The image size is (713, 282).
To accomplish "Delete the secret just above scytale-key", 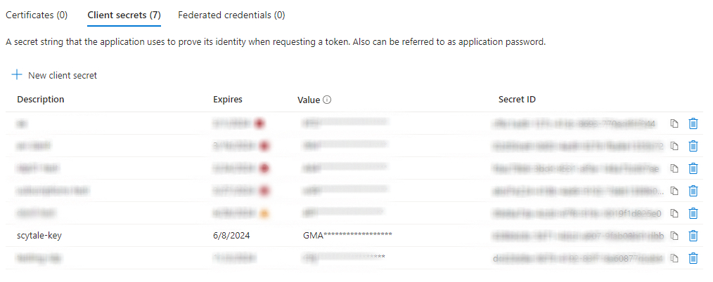I will click(x=693, y=213).
